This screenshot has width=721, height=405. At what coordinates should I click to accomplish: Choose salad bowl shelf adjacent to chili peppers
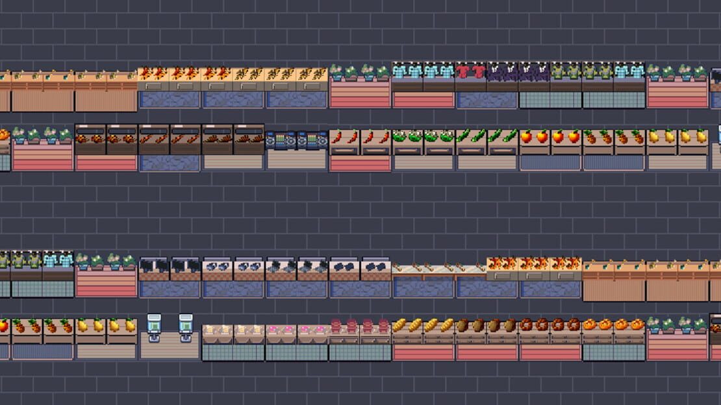point(423,150)
